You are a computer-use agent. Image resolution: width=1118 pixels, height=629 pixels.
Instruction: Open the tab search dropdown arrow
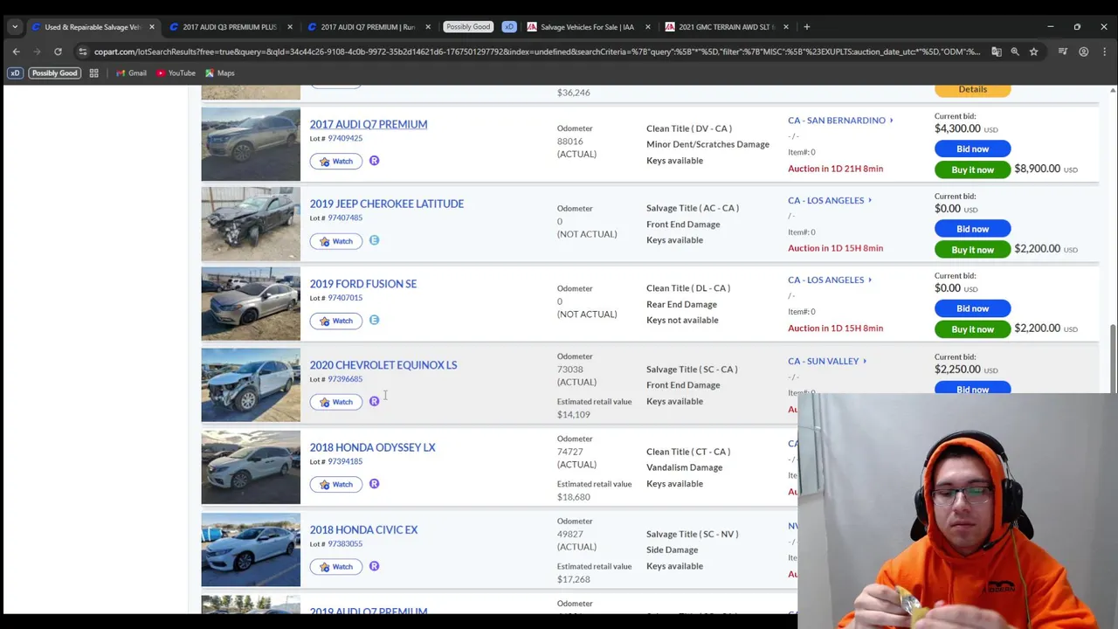15,27
